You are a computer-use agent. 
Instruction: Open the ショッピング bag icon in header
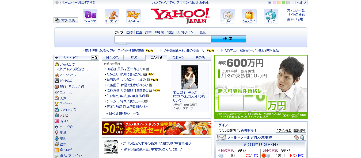click(x=249, y=16)
